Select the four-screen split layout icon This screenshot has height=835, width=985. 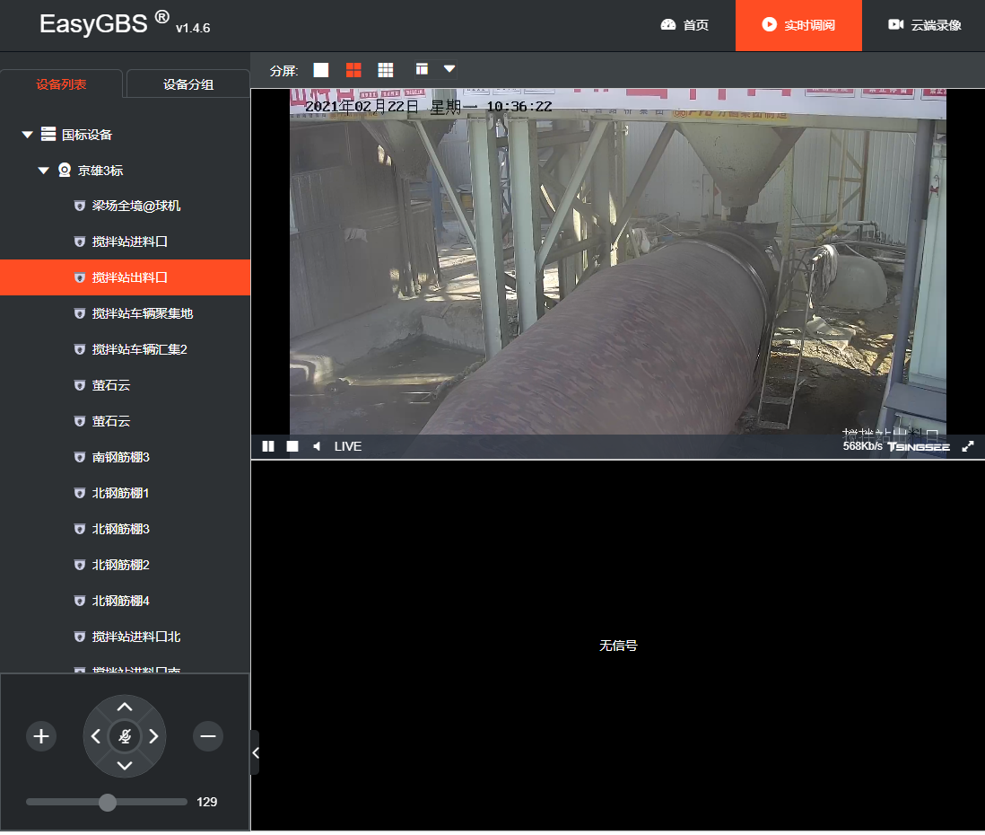tap(353, 70)
